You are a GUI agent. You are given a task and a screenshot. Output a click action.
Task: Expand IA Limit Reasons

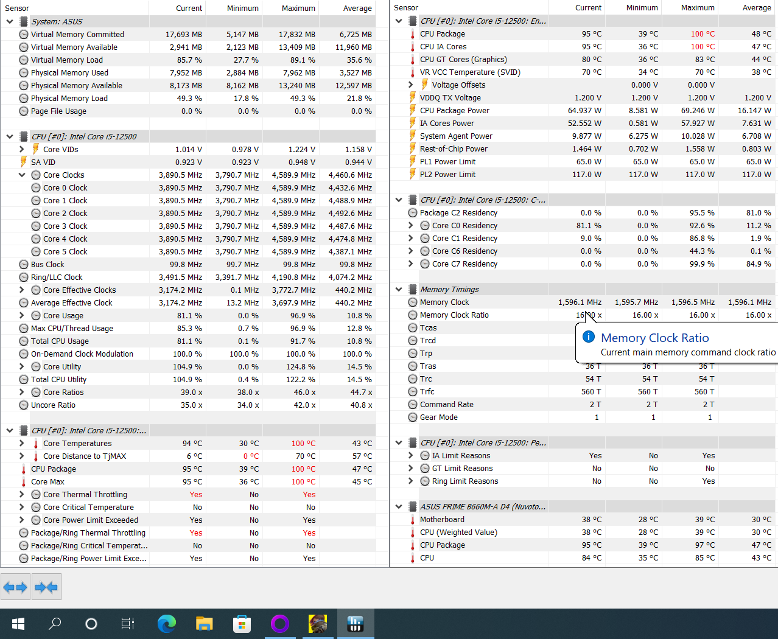pos(411,456)
